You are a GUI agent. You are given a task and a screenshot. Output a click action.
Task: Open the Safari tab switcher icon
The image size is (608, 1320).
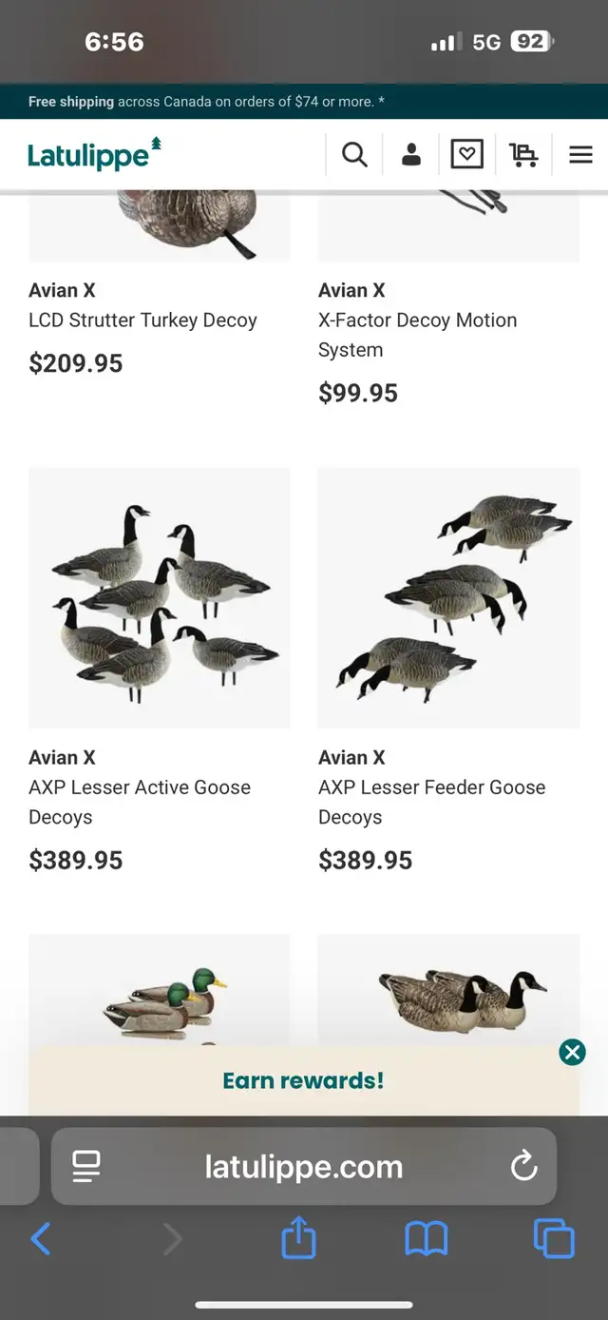click(x=553, y=1239)
